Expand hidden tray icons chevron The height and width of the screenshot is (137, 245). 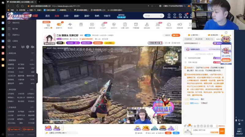coord(236,117)
